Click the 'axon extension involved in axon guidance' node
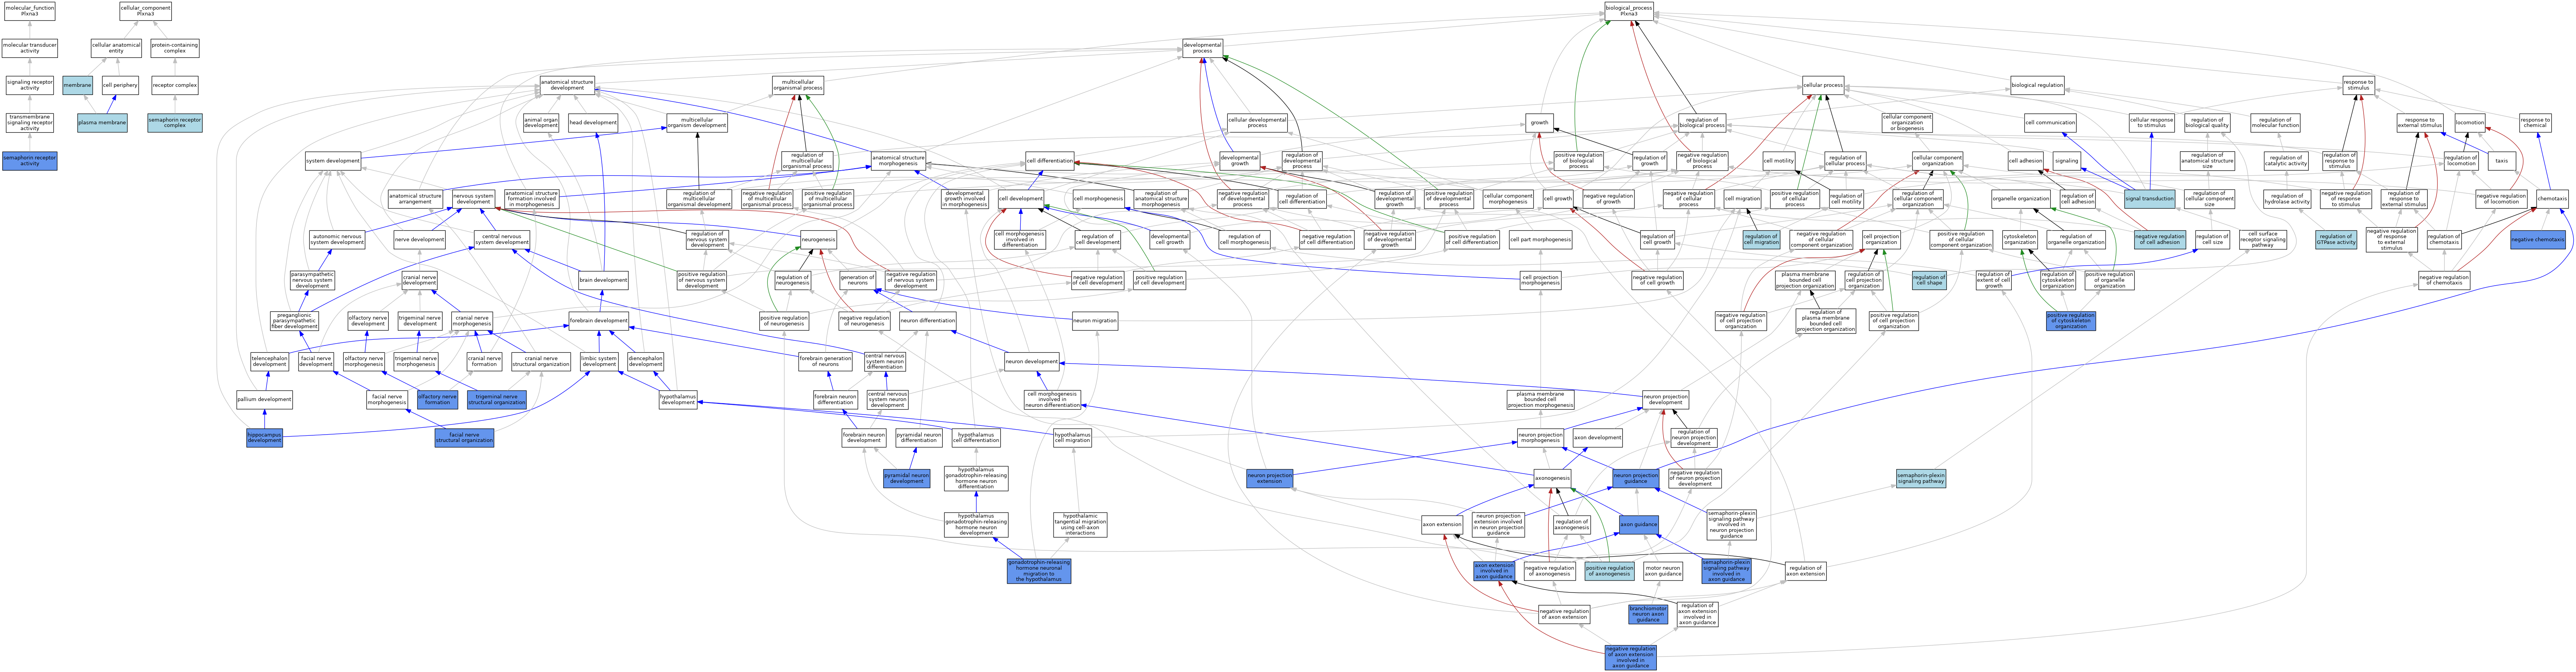 pos(1494,571)
